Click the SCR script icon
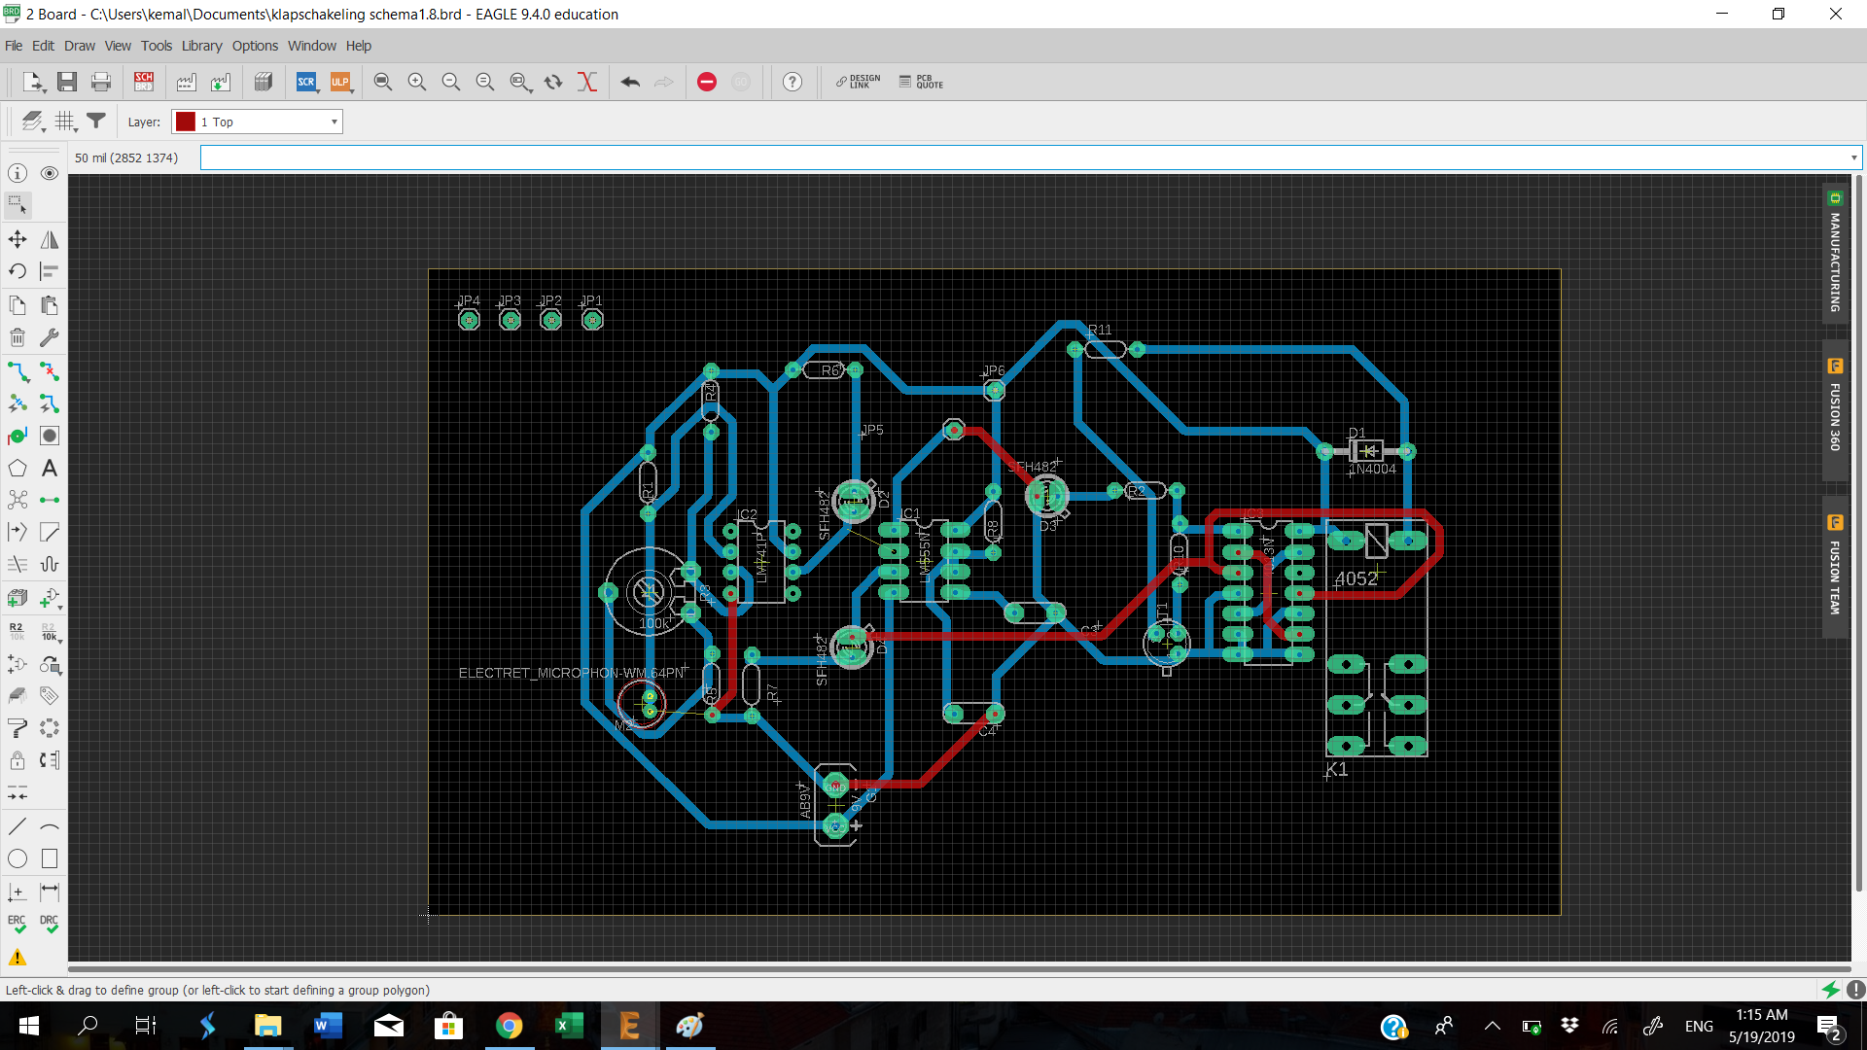This screenshot has width=1867, height=1050. tap(307, 82)
